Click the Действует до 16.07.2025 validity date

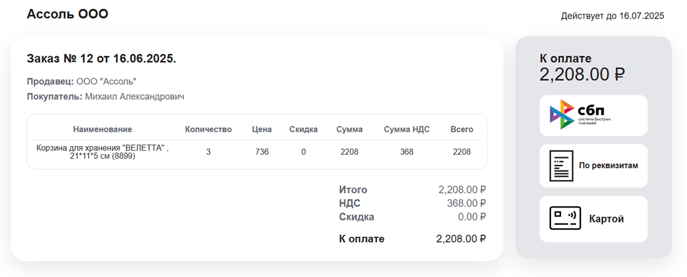tap(612, 16)
